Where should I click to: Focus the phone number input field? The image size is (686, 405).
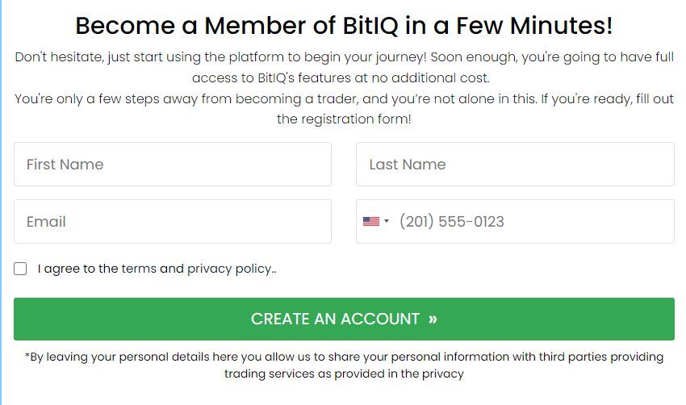pos(533,221)
